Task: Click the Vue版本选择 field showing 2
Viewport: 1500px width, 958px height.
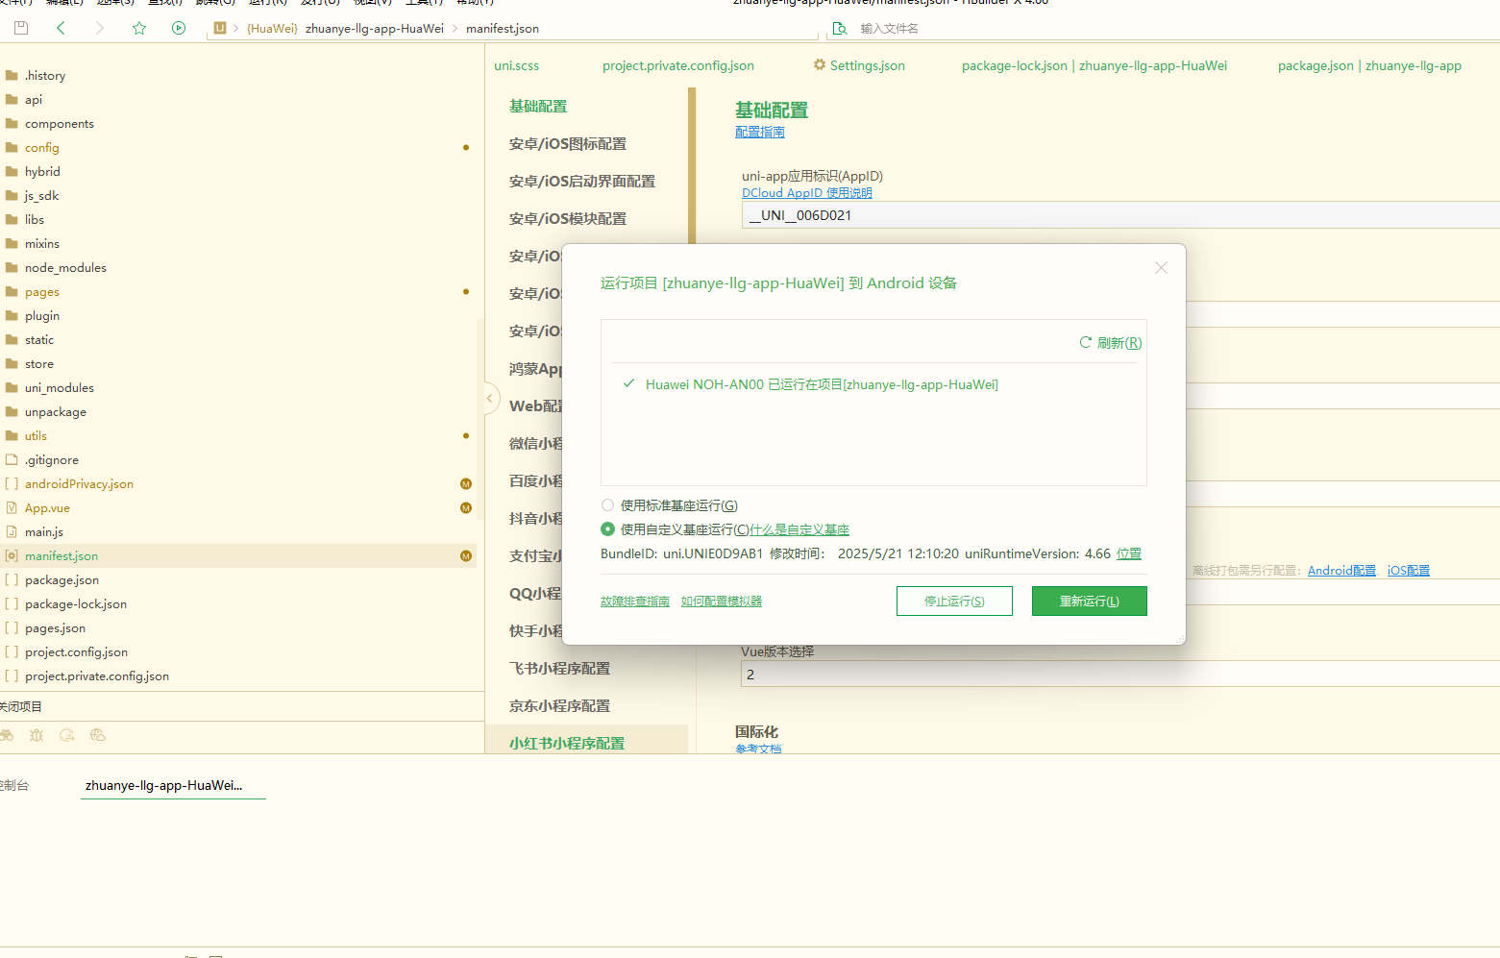Action: (x=1120, y=675)
